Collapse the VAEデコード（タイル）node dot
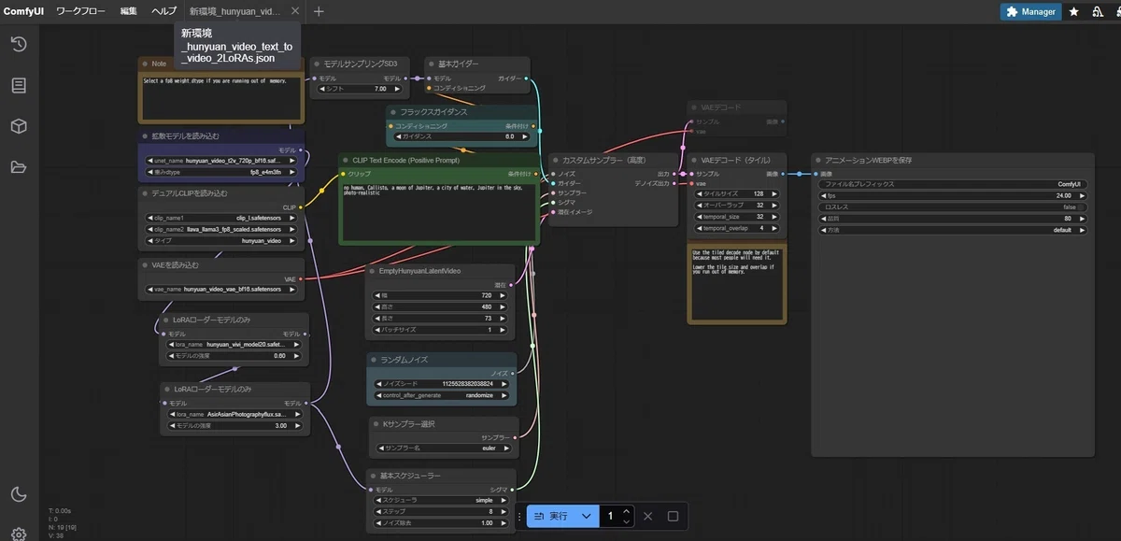Image resolution: width=1121 pixels, height=541 pixels. [693, 160]
